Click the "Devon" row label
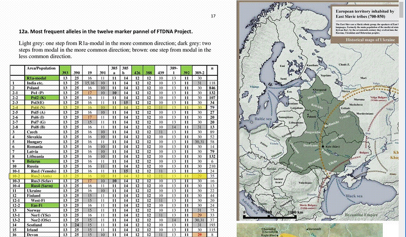Viewport: 406px width, 237px height. coord(32,235)
